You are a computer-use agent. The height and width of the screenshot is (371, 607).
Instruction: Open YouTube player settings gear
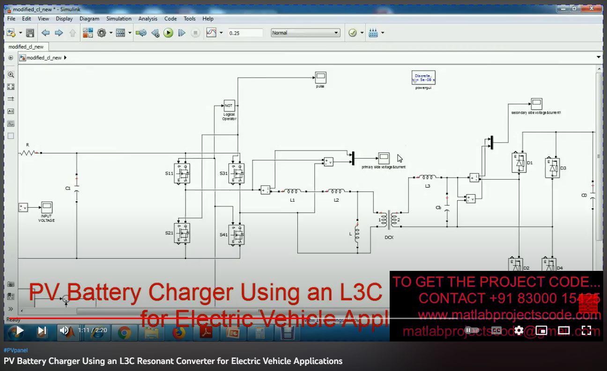pyautogui.click(x=519, y=330)
